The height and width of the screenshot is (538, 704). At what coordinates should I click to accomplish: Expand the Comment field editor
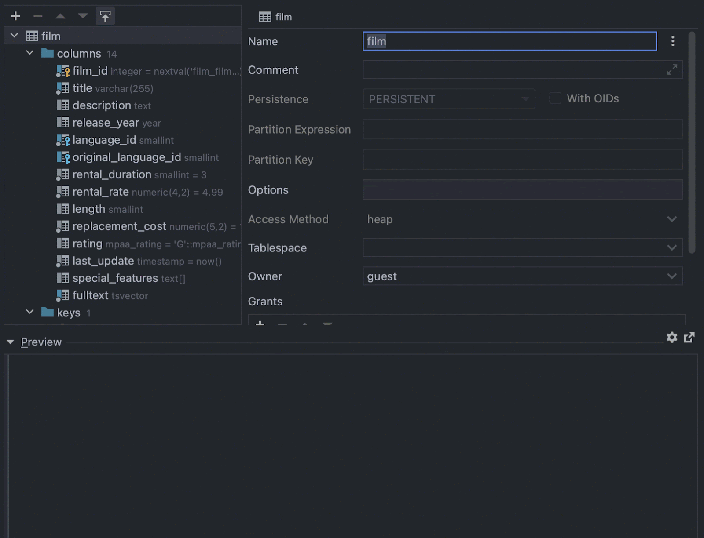click(x=671, y=70)
